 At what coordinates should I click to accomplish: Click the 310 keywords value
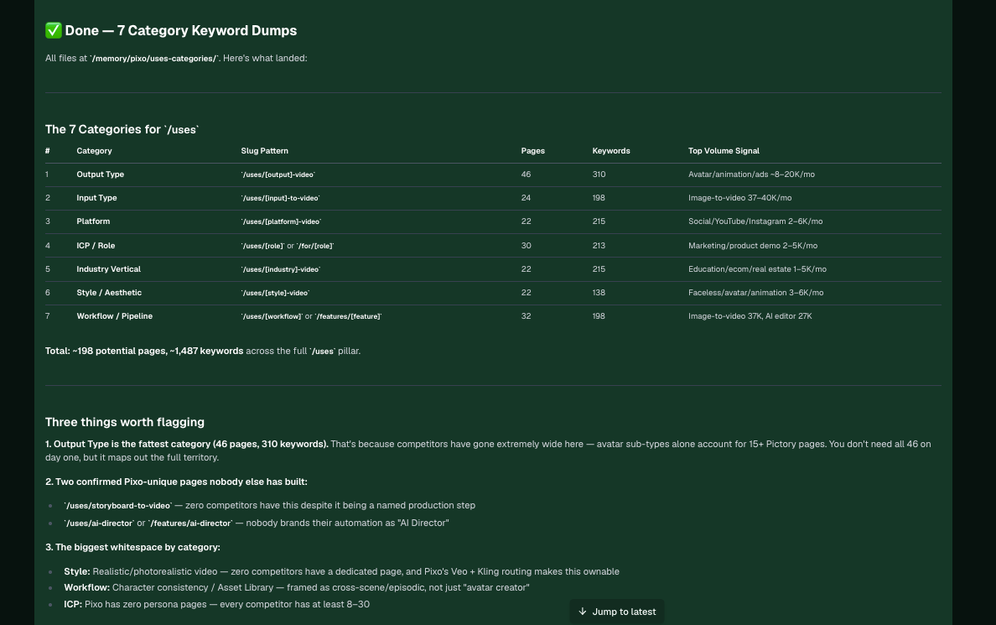coord(599,174)
